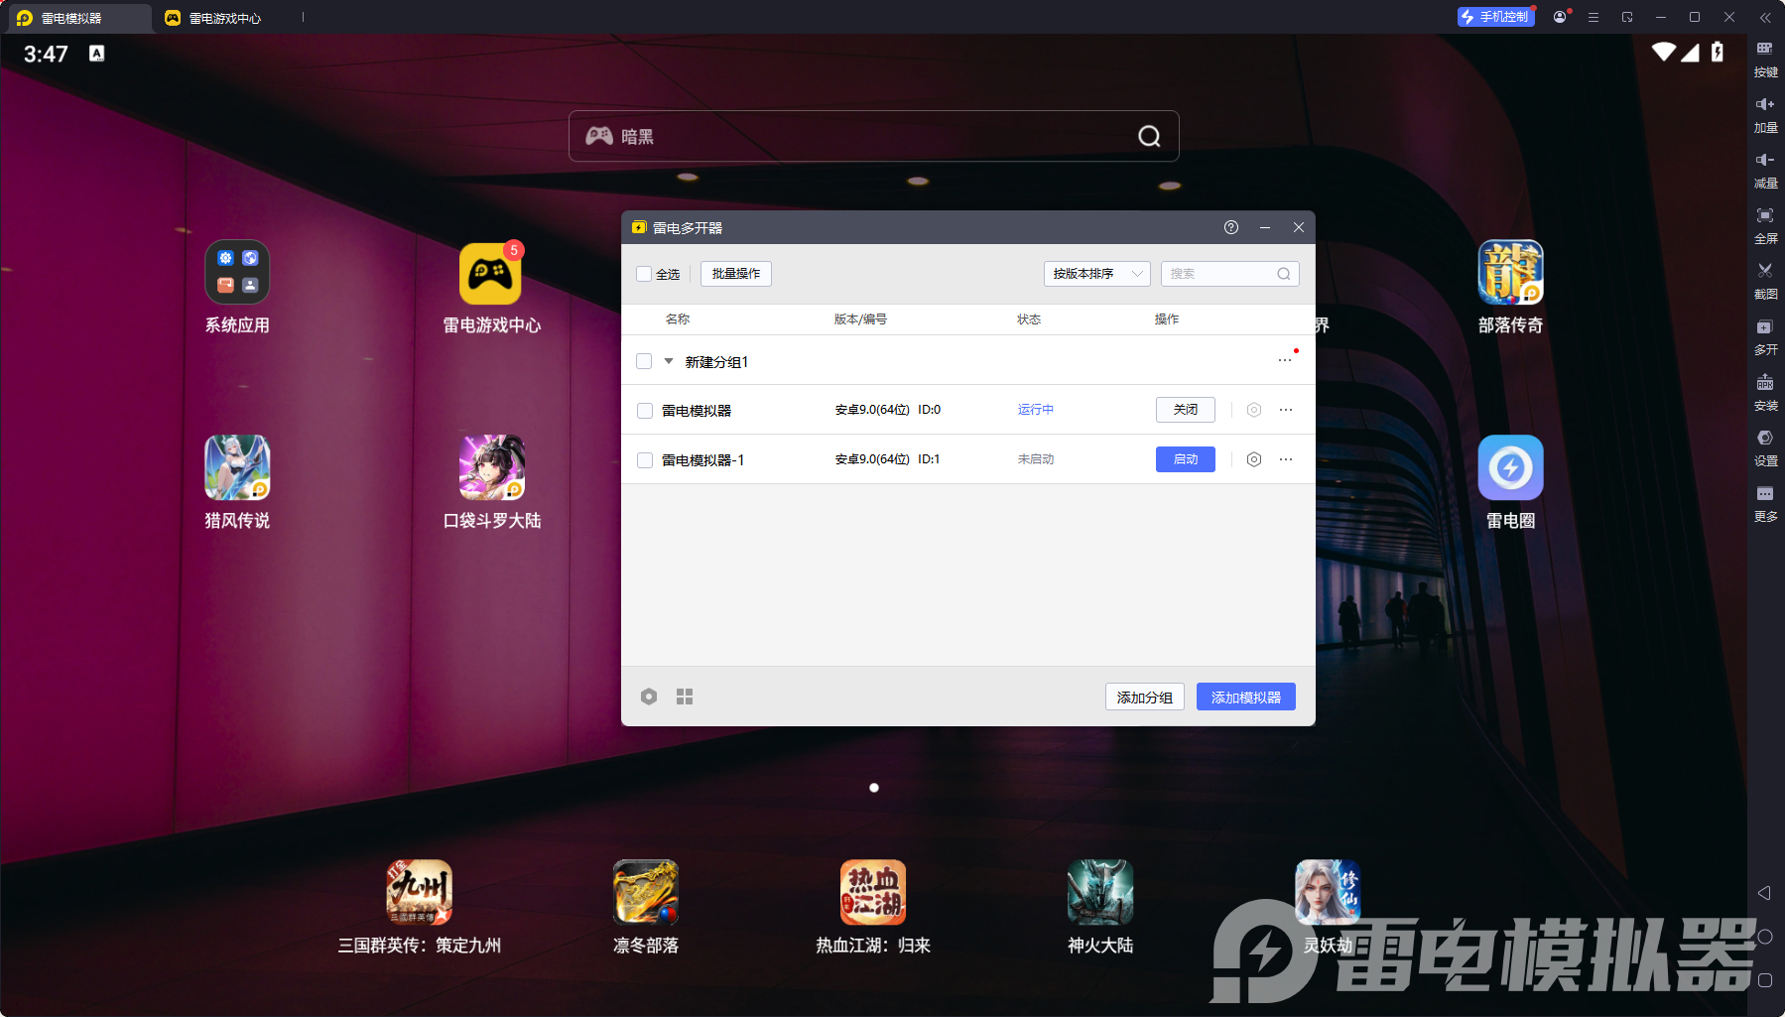Check the 新建分组1 group checkbox
This screenshot has width=1785, height=1017.
[644, 361]
